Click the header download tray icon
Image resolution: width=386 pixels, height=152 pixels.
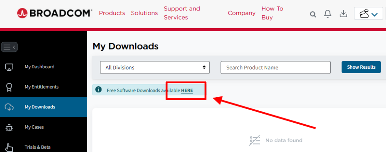point(343,14)
